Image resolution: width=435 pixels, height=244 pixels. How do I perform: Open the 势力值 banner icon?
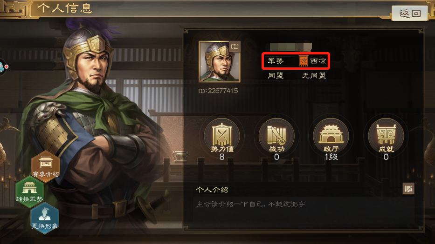[x=222, y=139]
